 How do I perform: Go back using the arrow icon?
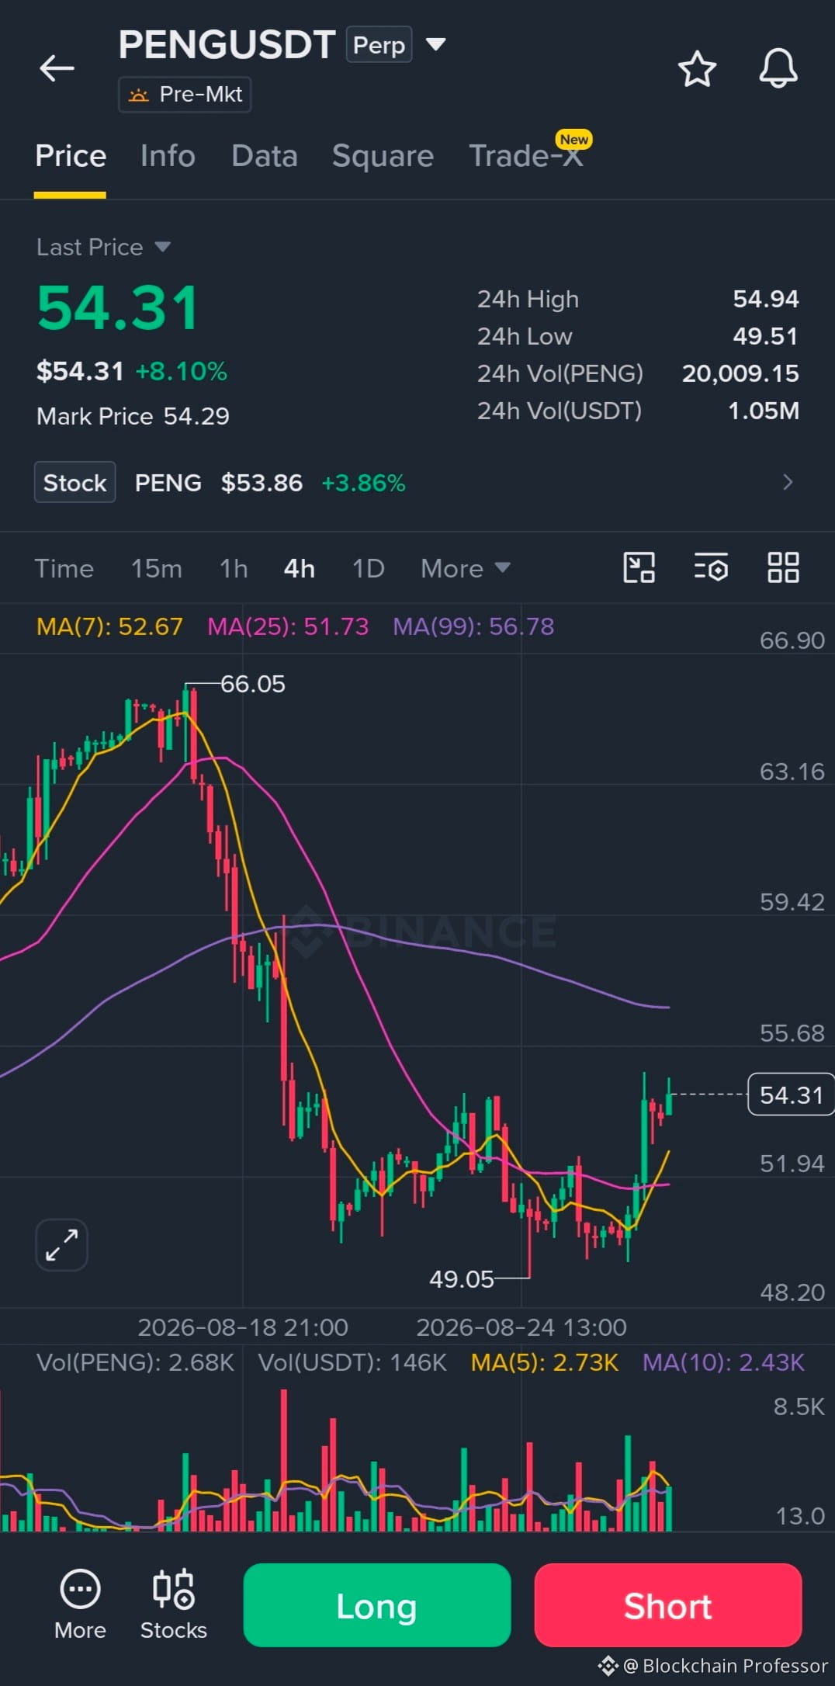pos(57,68)
